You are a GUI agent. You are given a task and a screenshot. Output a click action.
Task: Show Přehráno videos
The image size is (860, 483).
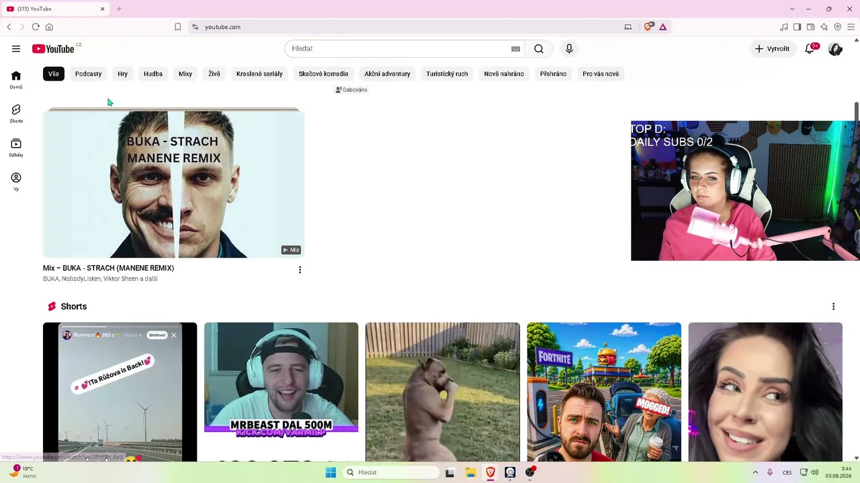[553, 74]
